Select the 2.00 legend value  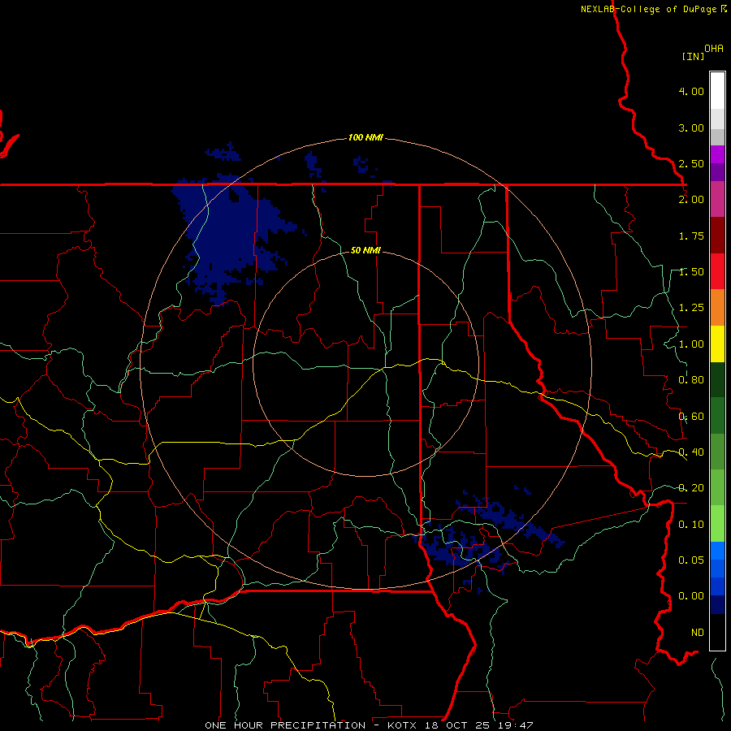[691, 200]
